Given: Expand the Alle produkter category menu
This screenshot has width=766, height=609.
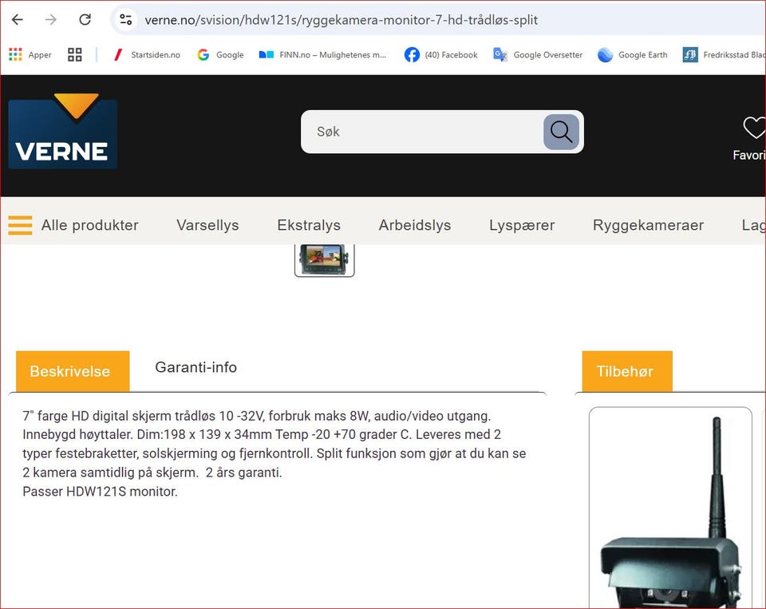Looking at the screenshot, I should tap(89, 225).
